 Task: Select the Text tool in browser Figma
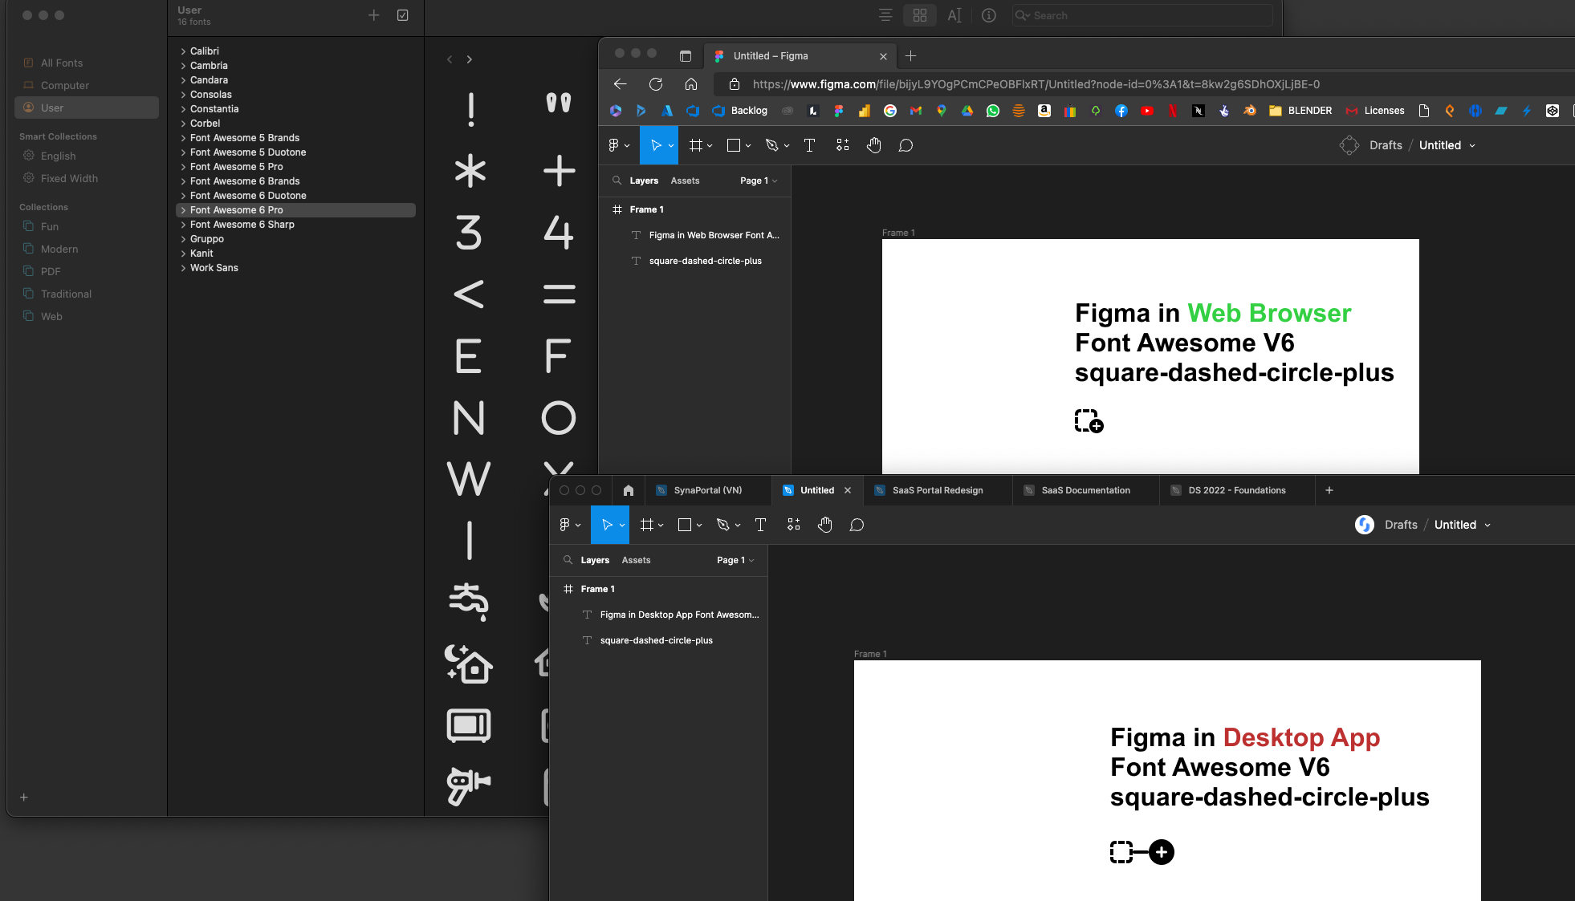coord(809,145)
